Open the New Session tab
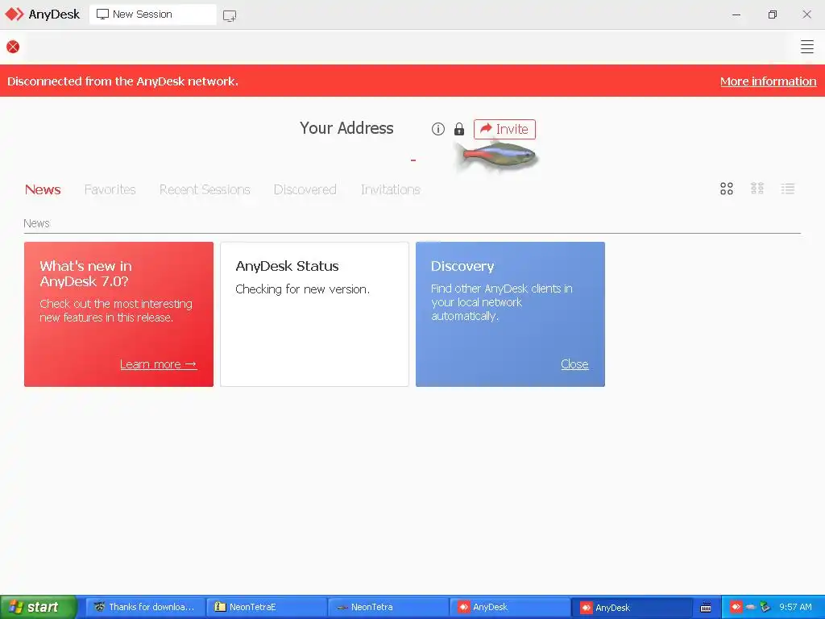The height and width of the screenshot is (619, 825). (152, 15)
